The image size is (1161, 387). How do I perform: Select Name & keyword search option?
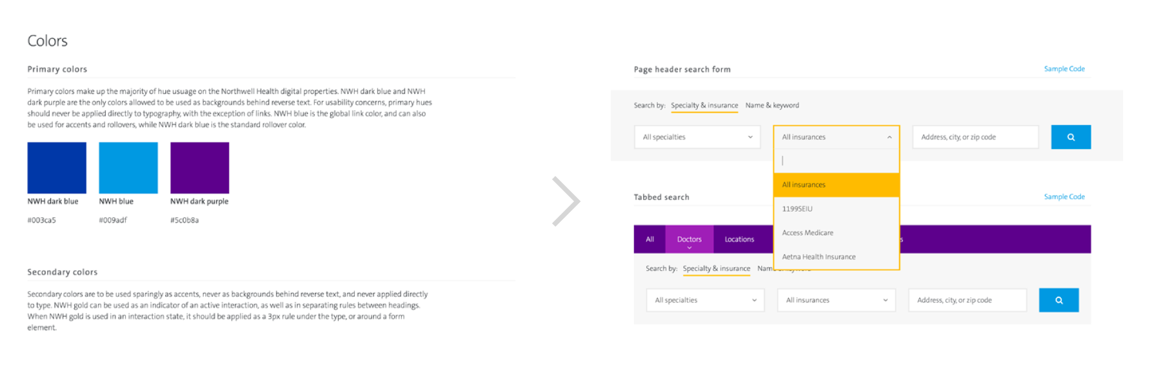tap(772, 105)
